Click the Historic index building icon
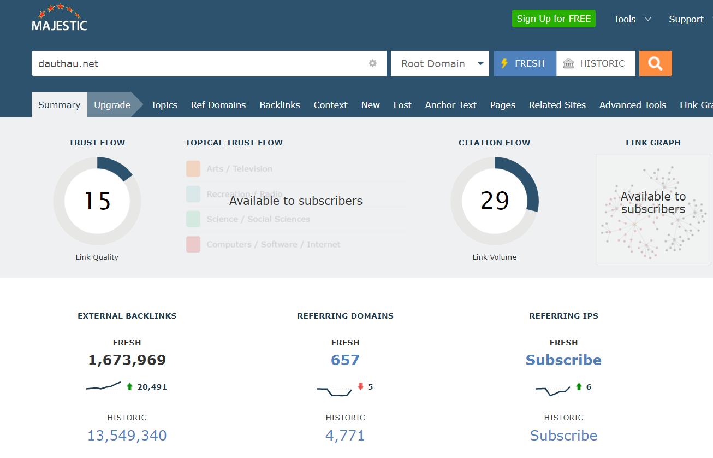 [568, 63]
